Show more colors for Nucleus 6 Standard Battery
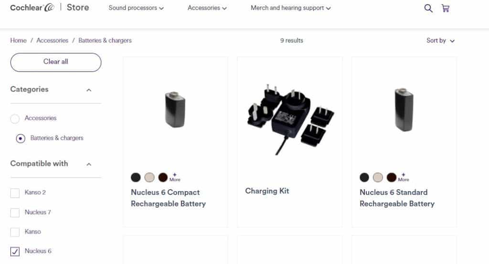The width and height of the screenshot is (489, 264). (403, 177)
